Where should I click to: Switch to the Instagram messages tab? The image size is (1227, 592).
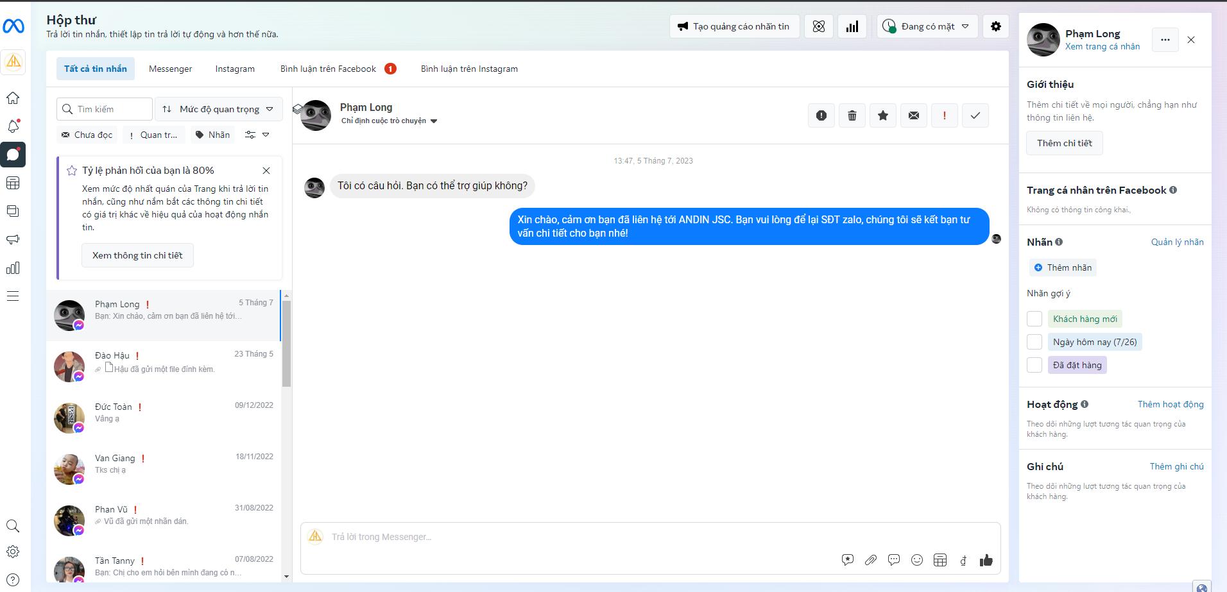[235, 69]
